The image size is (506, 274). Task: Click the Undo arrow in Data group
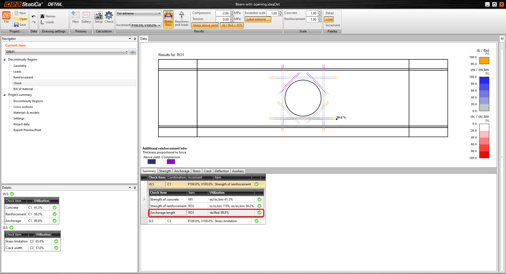[34, 16]
